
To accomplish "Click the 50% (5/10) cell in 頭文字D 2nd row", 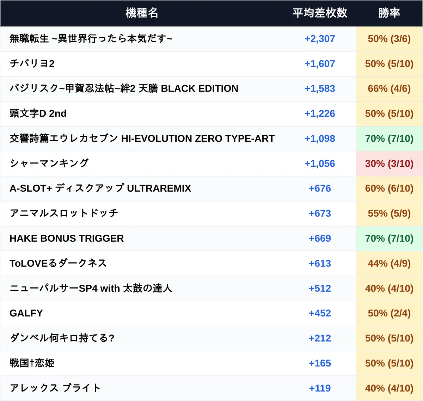I will point(389,113).
